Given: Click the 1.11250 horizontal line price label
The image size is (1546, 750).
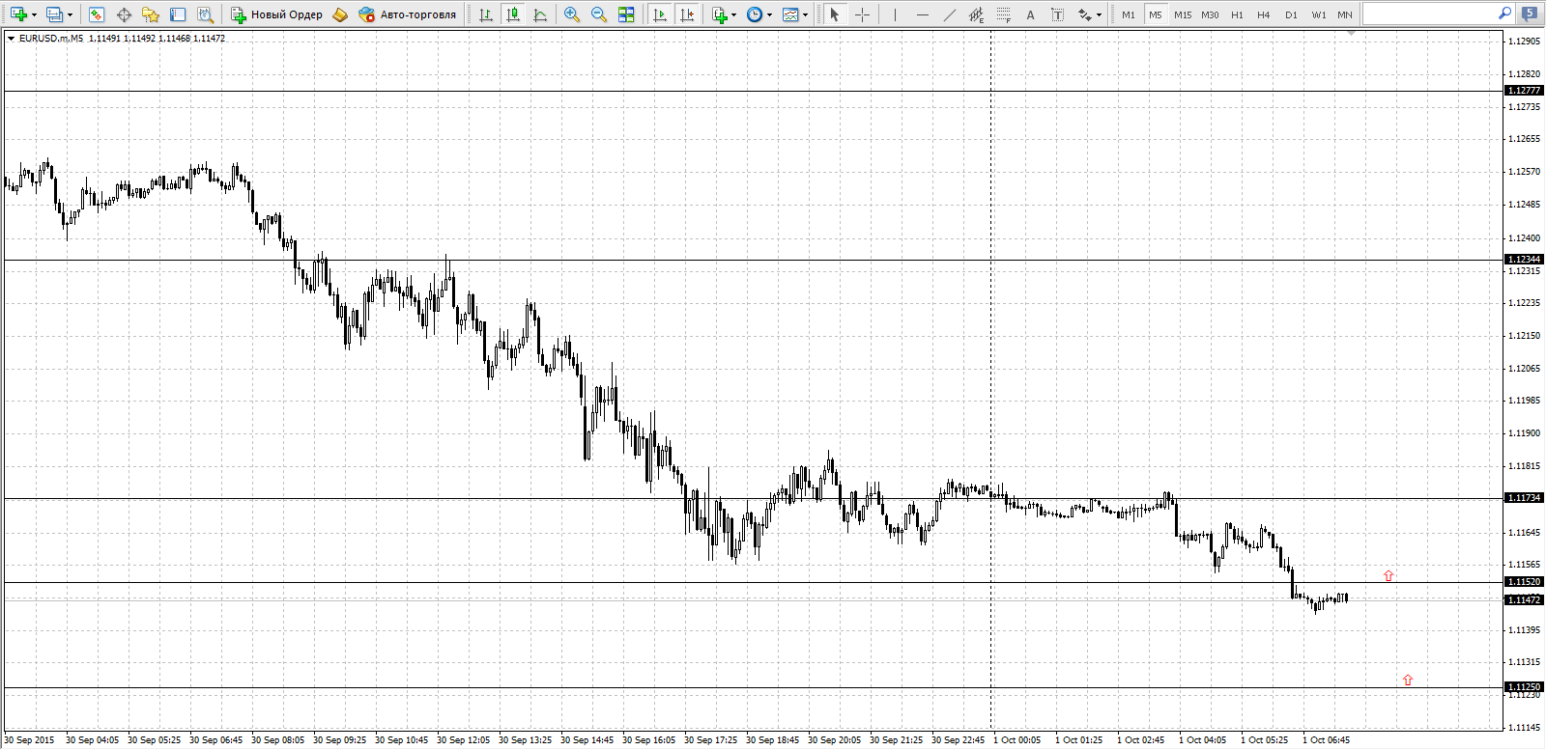Looking at the screenshot, I should point(1524,687).
